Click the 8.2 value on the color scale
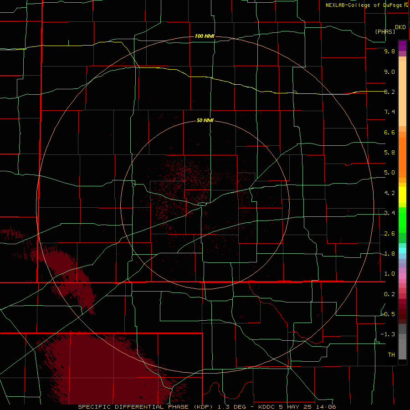Screen dimensions: 410x410 [x=389, y=92]
